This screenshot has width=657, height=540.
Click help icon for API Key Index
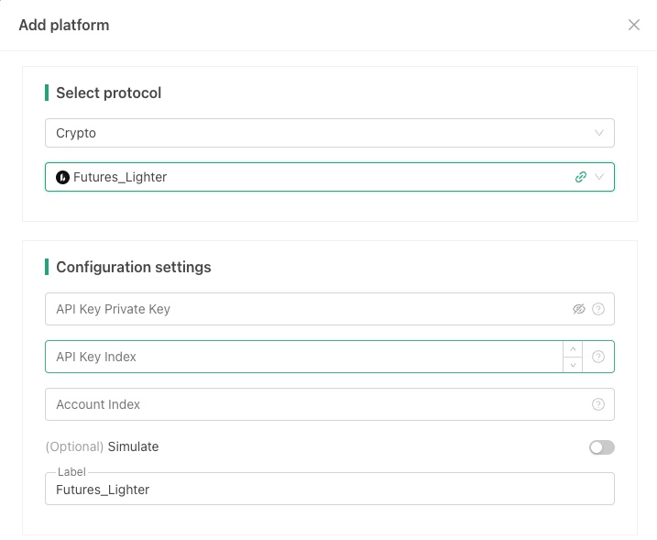coord(598,357)
